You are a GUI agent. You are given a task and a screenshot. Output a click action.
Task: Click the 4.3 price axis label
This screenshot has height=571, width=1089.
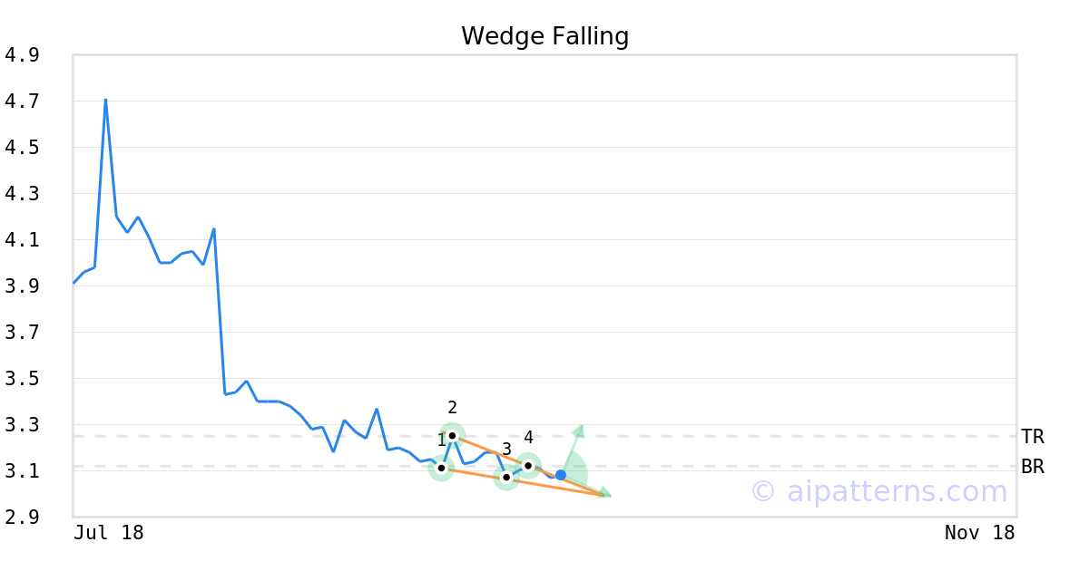(22, 194)
